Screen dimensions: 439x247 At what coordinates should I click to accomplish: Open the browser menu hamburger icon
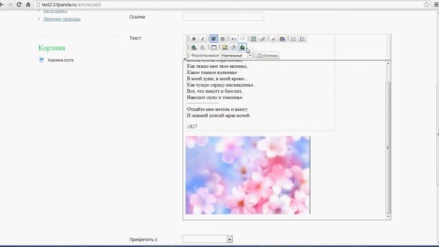click(436, 5)
